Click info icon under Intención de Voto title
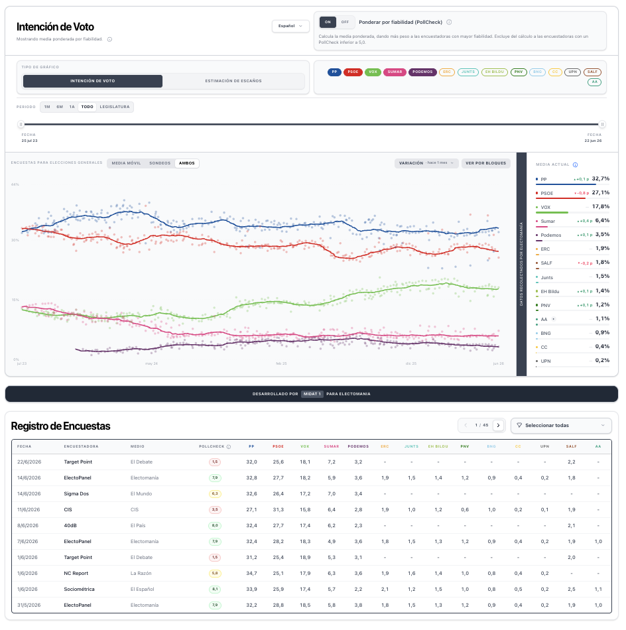The height and width of the screenshot is (630, 626). click(109, 39)
